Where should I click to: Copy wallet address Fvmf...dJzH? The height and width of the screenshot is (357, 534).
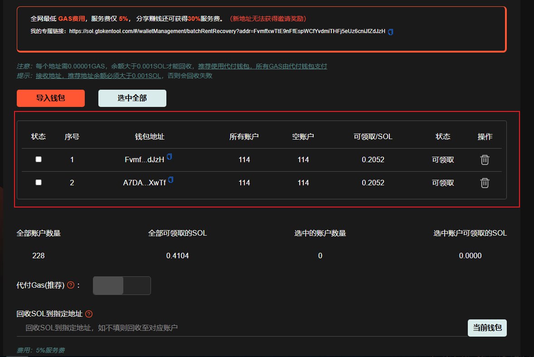point(170,157)
